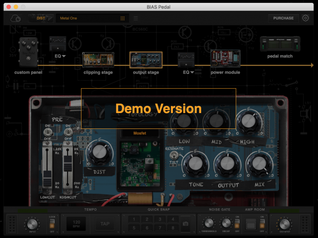Click the Mosfet circuit board image

[x=140, y=164]
